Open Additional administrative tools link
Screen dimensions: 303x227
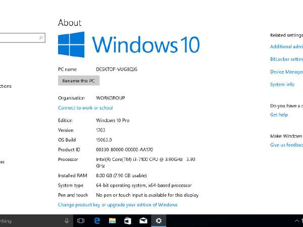pyautogui.click(x=286, y=46)
